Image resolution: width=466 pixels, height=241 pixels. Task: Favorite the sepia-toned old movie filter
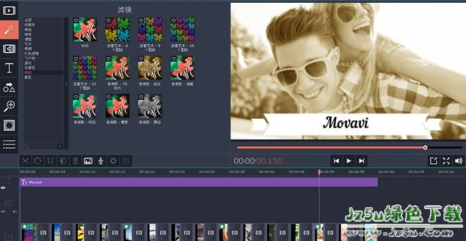(141, 59)
